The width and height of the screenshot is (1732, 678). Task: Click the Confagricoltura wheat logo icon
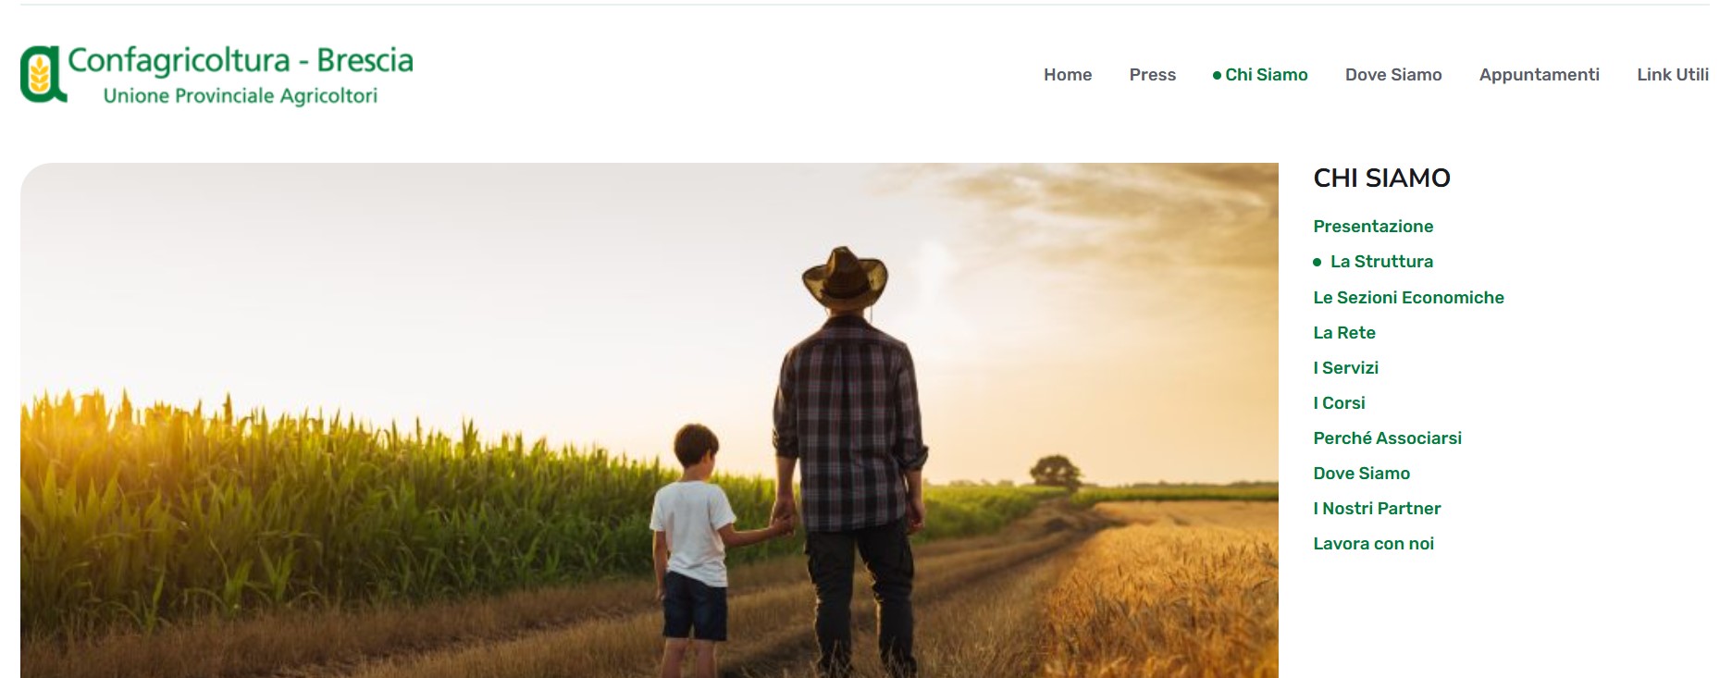click(x=43, y=74)
